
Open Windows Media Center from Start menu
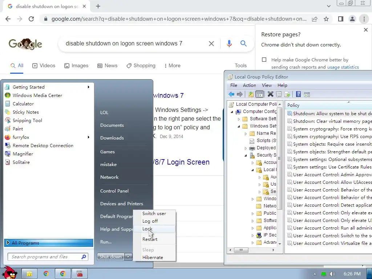coord(48,96)
